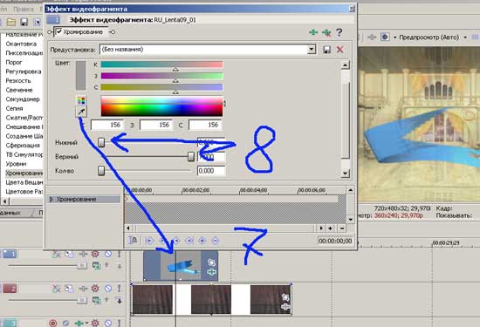Click the mute icon on track 2

[x=107, y=288]
